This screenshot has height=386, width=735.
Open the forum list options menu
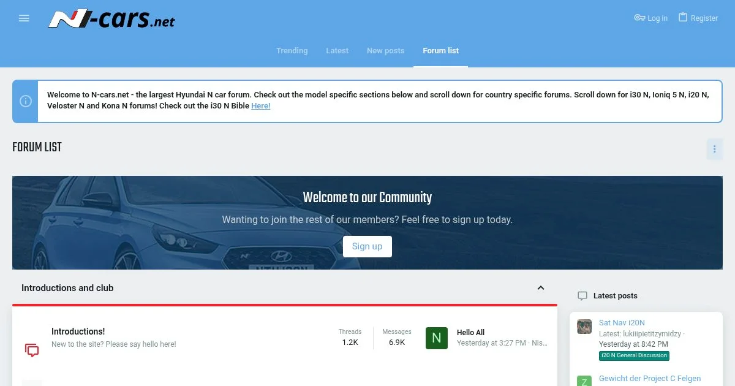coord(714,149)
